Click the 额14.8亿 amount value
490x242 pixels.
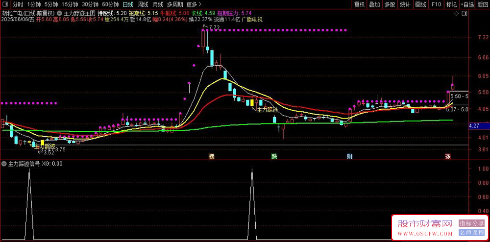[x=140, y=20]
